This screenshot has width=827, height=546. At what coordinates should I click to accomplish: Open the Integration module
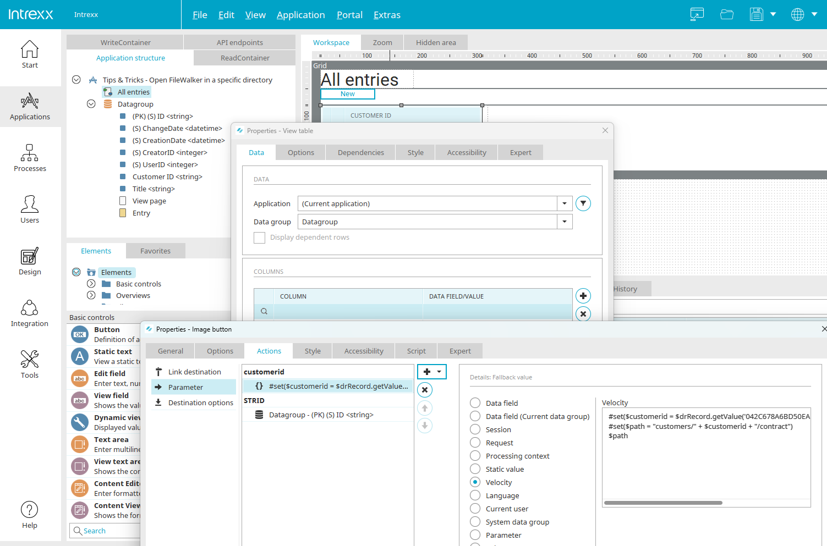(30, 313)
